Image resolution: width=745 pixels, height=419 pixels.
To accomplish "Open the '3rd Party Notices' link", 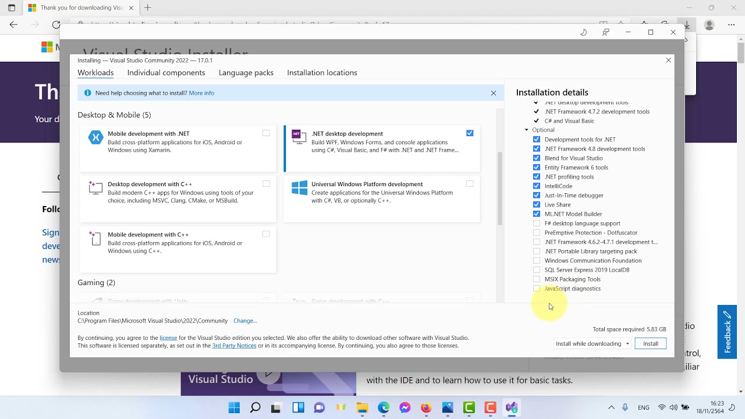I will tap(234, 346).
